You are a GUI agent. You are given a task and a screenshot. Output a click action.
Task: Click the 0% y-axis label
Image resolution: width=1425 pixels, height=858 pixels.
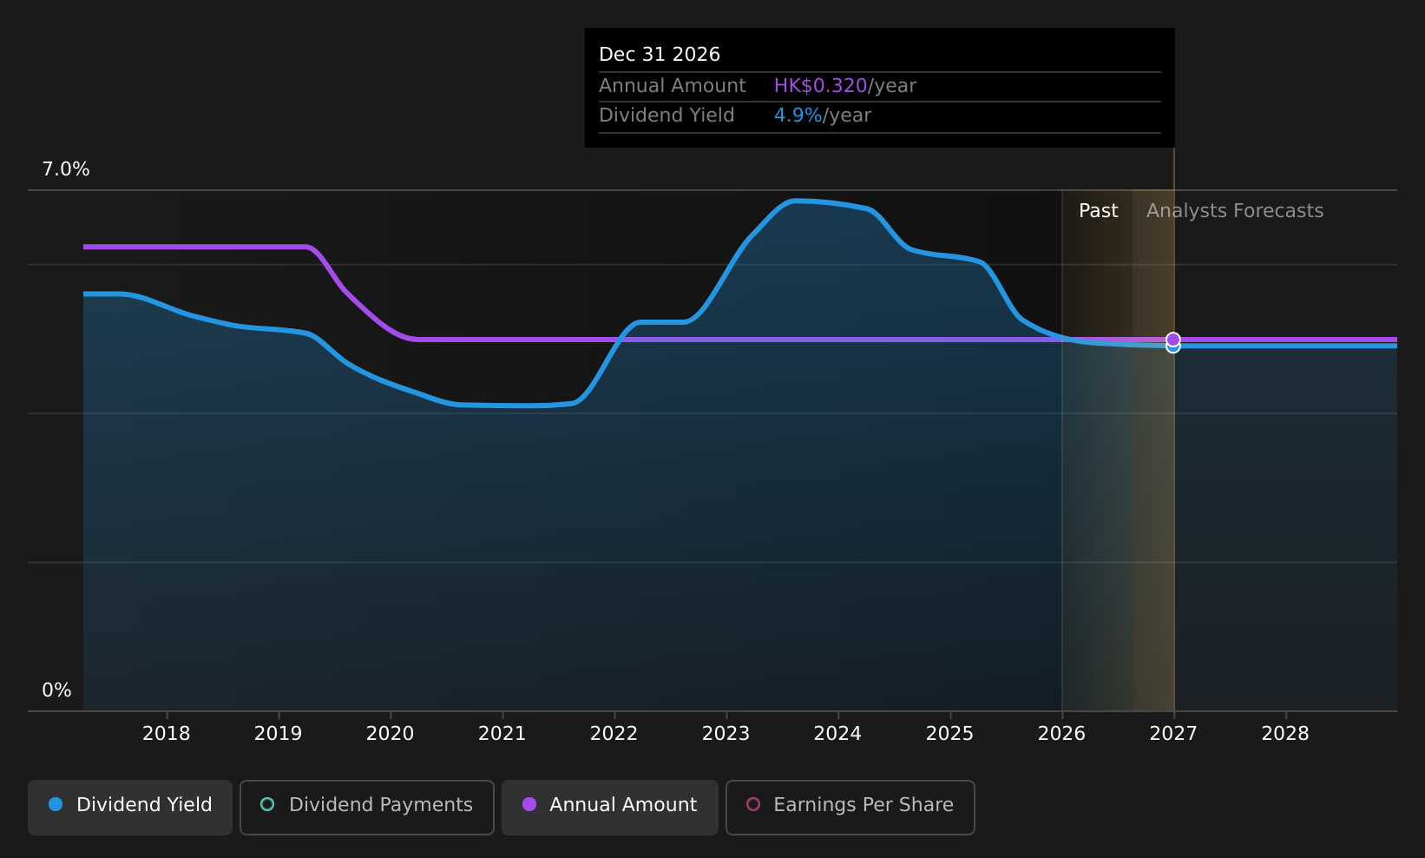(57, 690)
